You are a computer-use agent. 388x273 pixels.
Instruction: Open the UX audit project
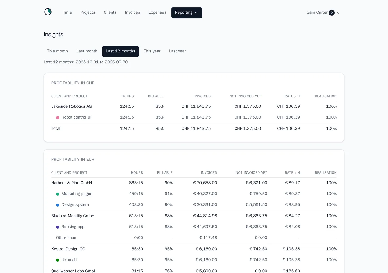click(69, 260)
